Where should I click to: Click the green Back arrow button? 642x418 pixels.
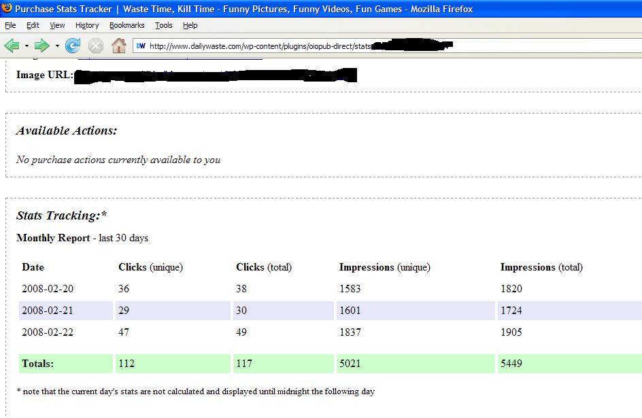(x=12, y=46)
